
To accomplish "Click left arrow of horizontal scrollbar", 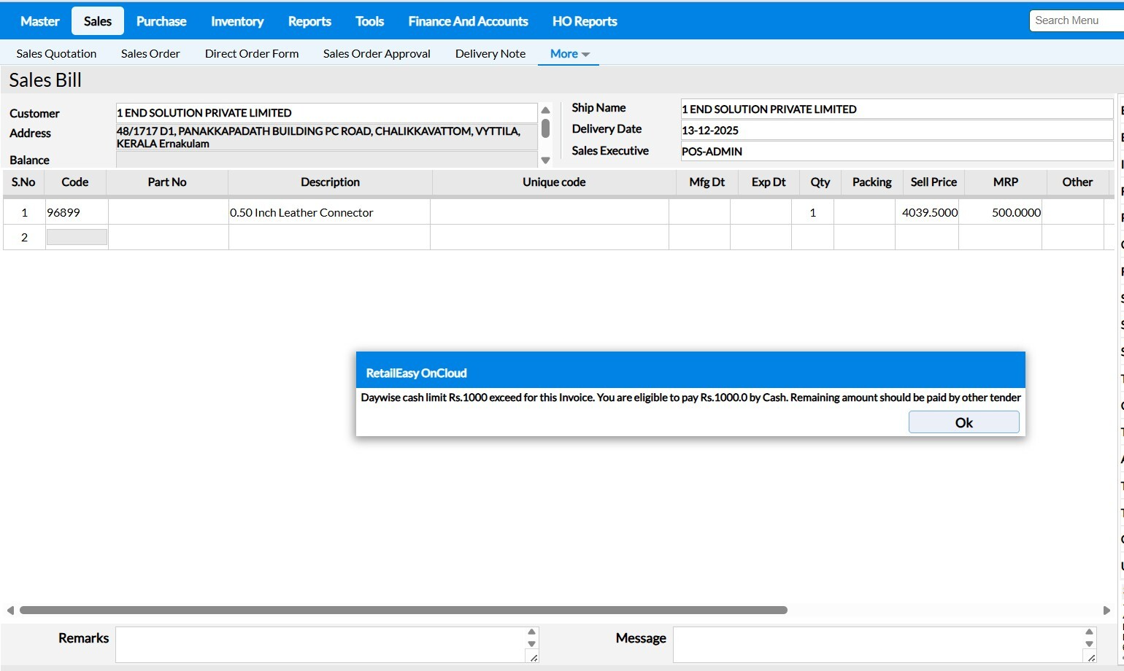I will [10, 610].
